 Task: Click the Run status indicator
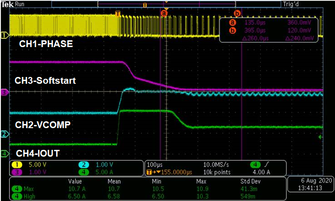pyautogui.click(x=20, y=4)
